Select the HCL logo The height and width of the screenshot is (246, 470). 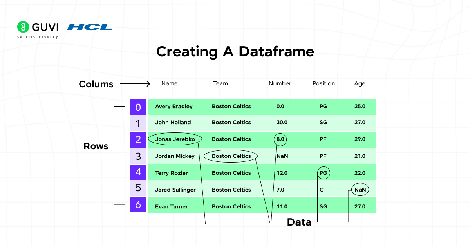click(89, 27)
